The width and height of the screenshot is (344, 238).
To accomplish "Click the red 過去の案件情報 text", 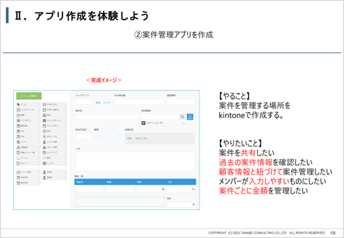I will tap(246, 163).
